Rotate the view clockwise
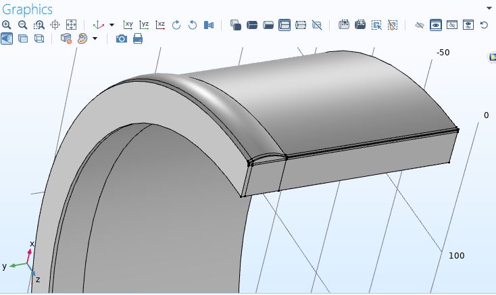Image resolution: width=496 pixels, height=295 pixels. pos(176,25)
